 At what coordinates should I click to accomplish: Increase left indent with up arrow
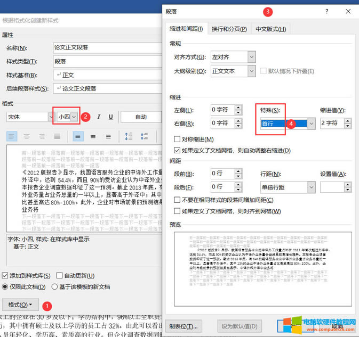pyautogui.click(x=238, y=108)
